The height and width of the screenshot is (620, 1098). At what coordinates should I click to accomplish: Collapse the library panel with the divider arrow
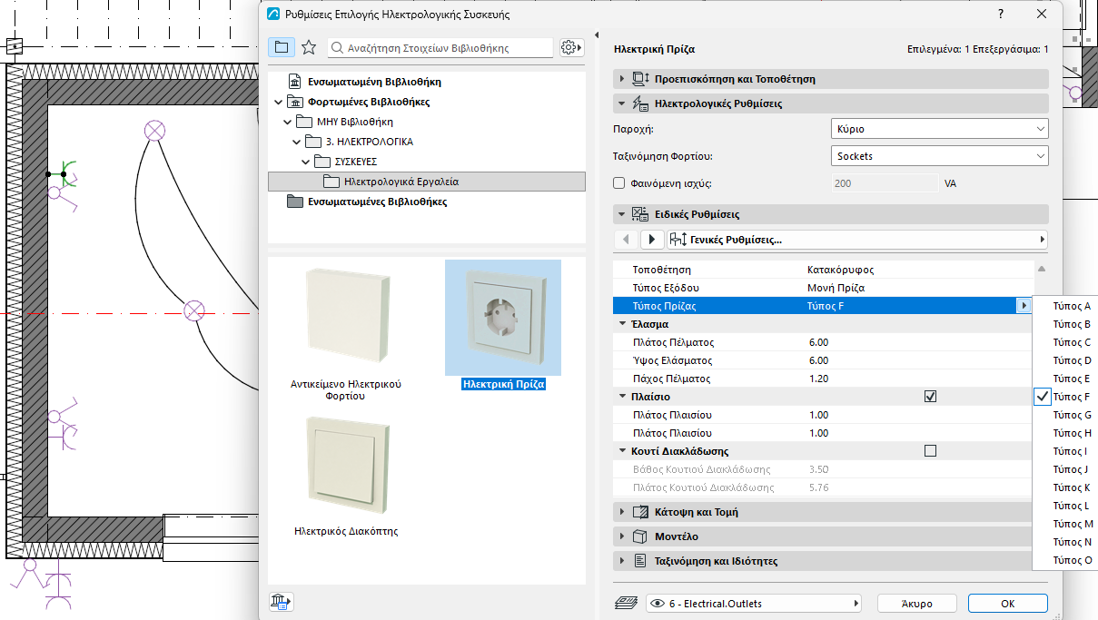pos(597,35)
